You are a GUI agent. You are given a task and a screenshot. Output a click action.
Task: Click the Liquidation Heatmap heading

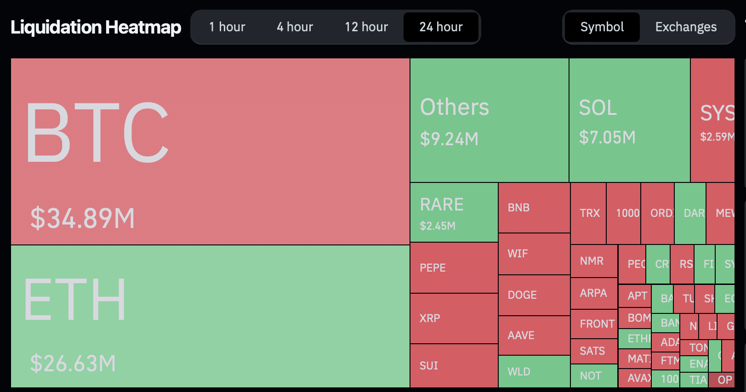(x=96, y=27)
